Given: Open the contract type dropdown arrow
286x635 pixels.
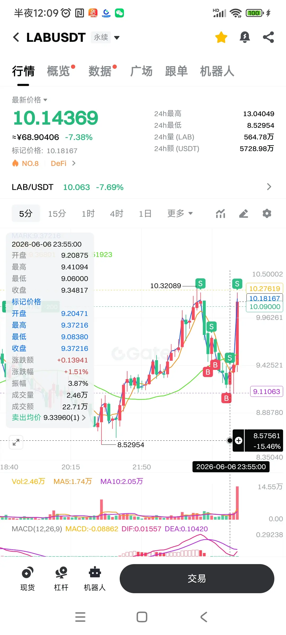Looking at the screenshot, I should [x=117, y=38].
